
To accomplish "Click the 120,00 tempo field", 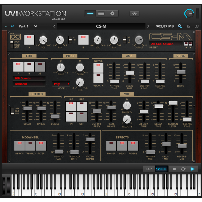I will click(x=161, y=169).
